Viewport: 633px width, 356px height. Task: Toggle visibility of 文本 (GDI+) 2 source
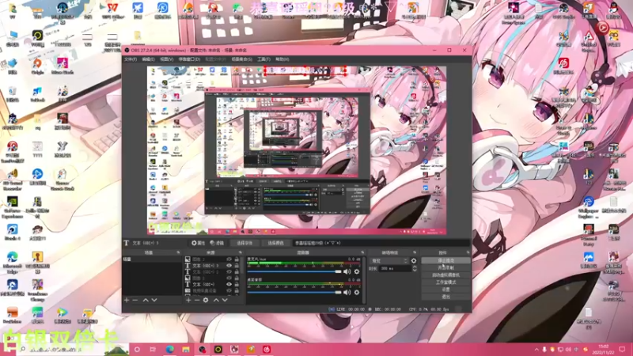click(229, 271)
